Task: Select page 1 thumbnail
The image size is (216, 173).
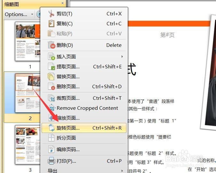Action: pyautogui.click(x=28, y=41)
